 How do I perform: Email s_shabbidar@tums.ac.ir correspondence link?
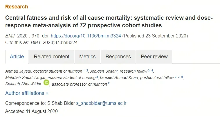101,103
